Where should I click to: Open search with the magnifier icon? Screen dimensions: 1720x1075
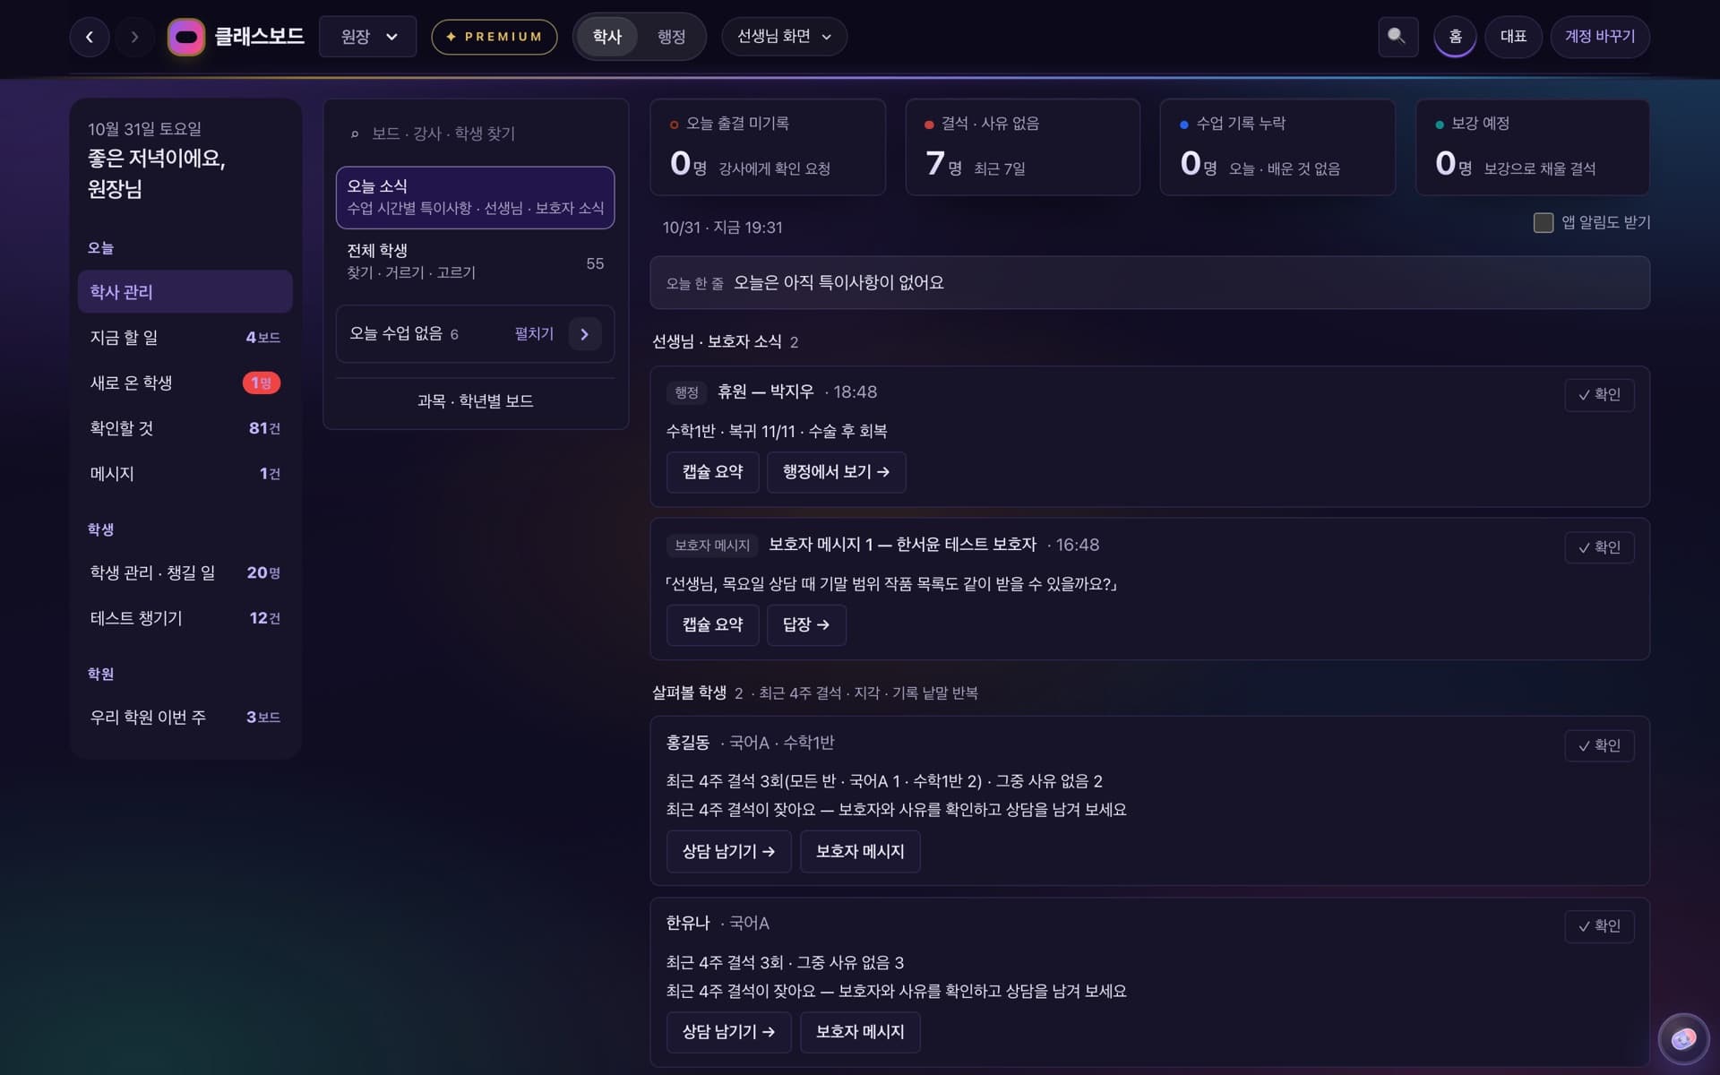(x=1397, y=37)
